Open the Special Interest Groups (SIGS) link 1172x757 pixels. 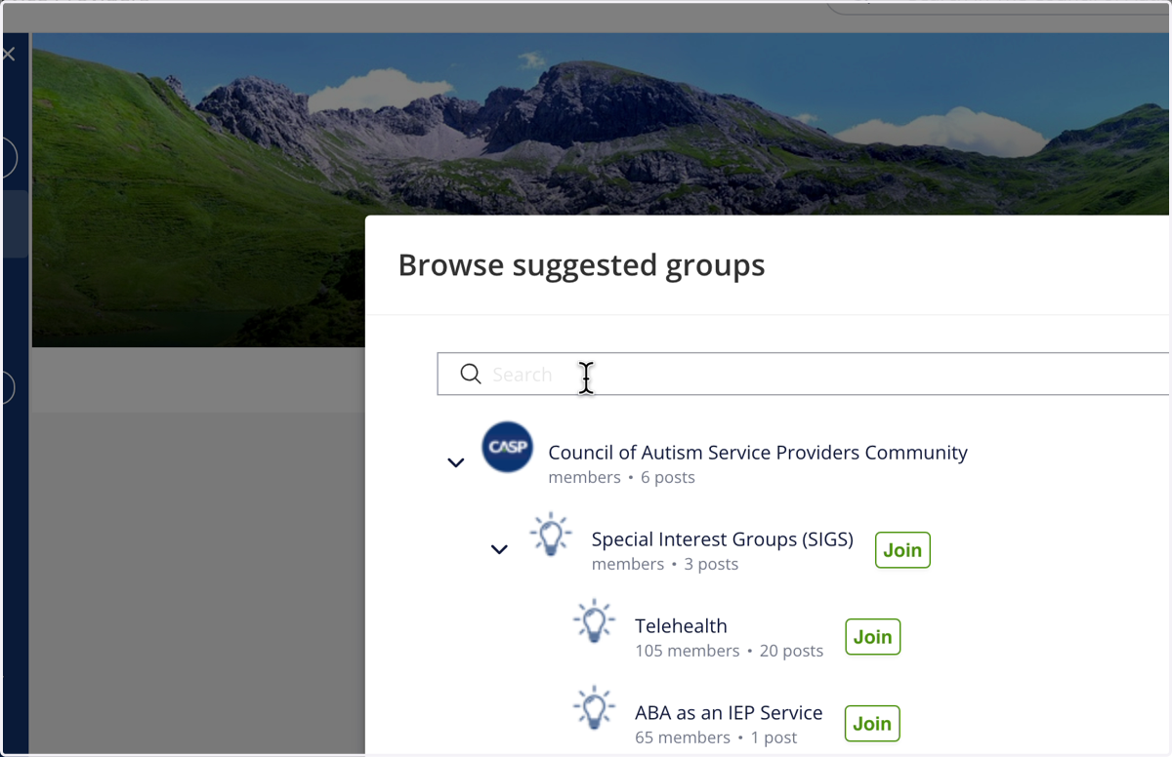(x=723, y=539)
